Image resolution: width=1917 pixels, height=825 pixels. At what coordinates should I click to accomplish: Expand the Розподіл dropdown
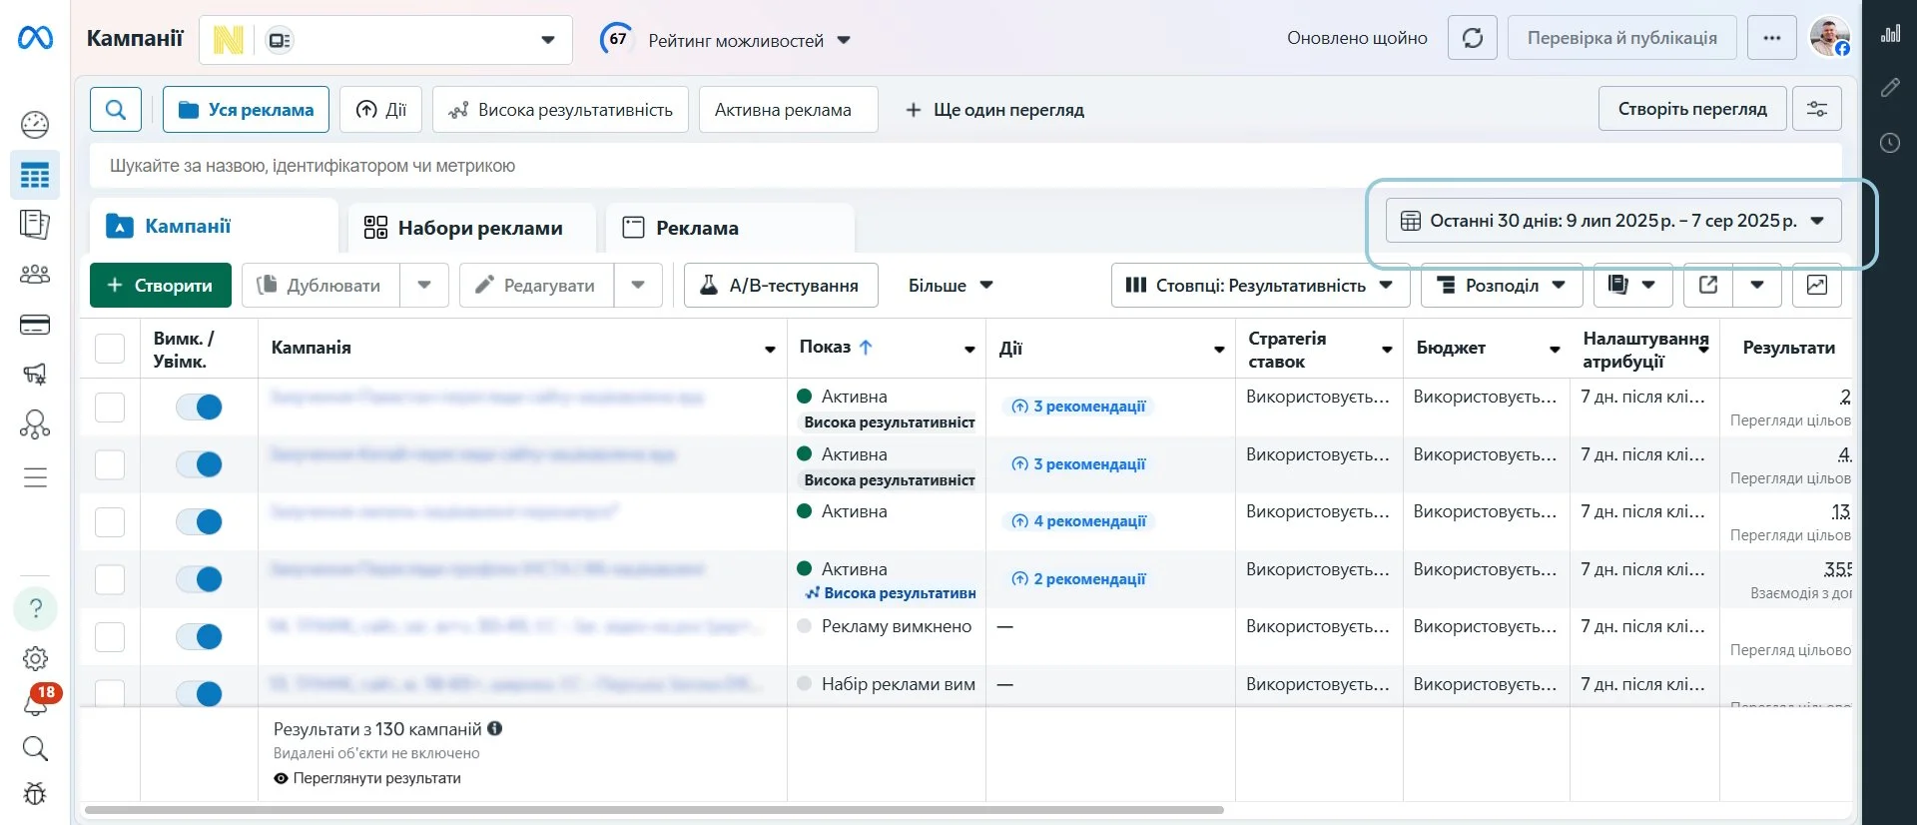click(1502, 286)
